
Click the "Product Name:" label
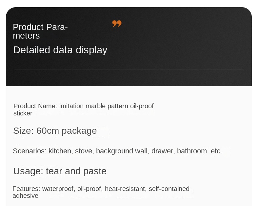35,106
